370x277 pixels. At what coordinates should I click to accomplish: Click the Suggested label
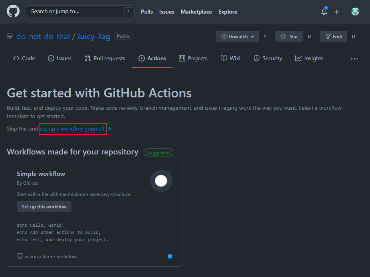[158, 152]
